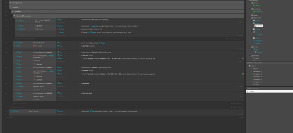Select Companion 11 in Z order list
Screen dimensions: 293x133
pyautogui.click(x=258, y=77)
